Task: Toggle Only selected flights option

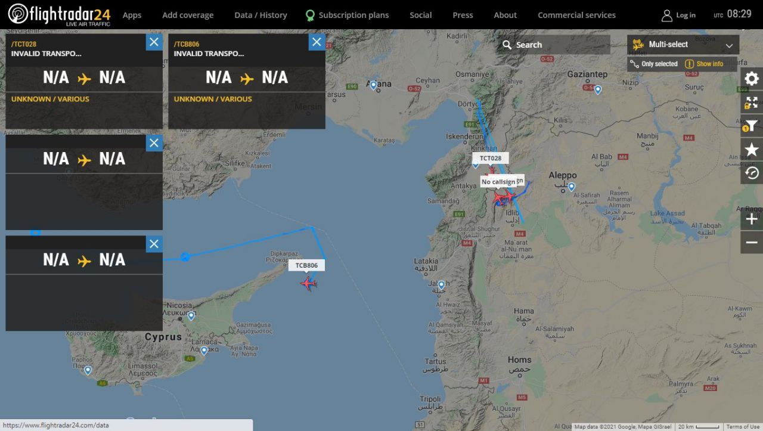Action: [654, 64]
